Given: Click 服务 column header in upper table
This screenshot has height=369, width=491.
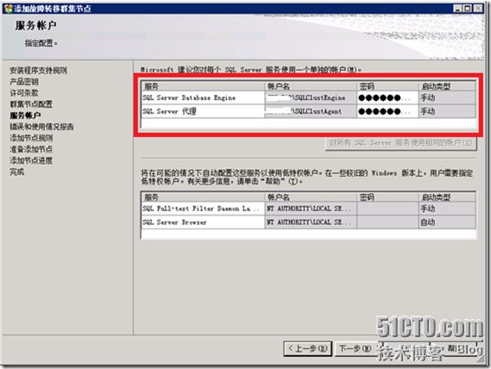Looking at the screenshot, I should click(x=203, y=86).
